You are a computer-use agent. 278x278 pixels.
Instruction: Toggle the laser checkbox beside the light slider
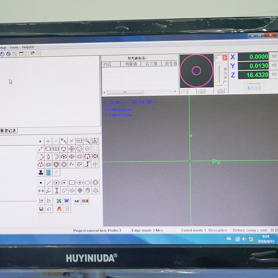pos(225,82)
